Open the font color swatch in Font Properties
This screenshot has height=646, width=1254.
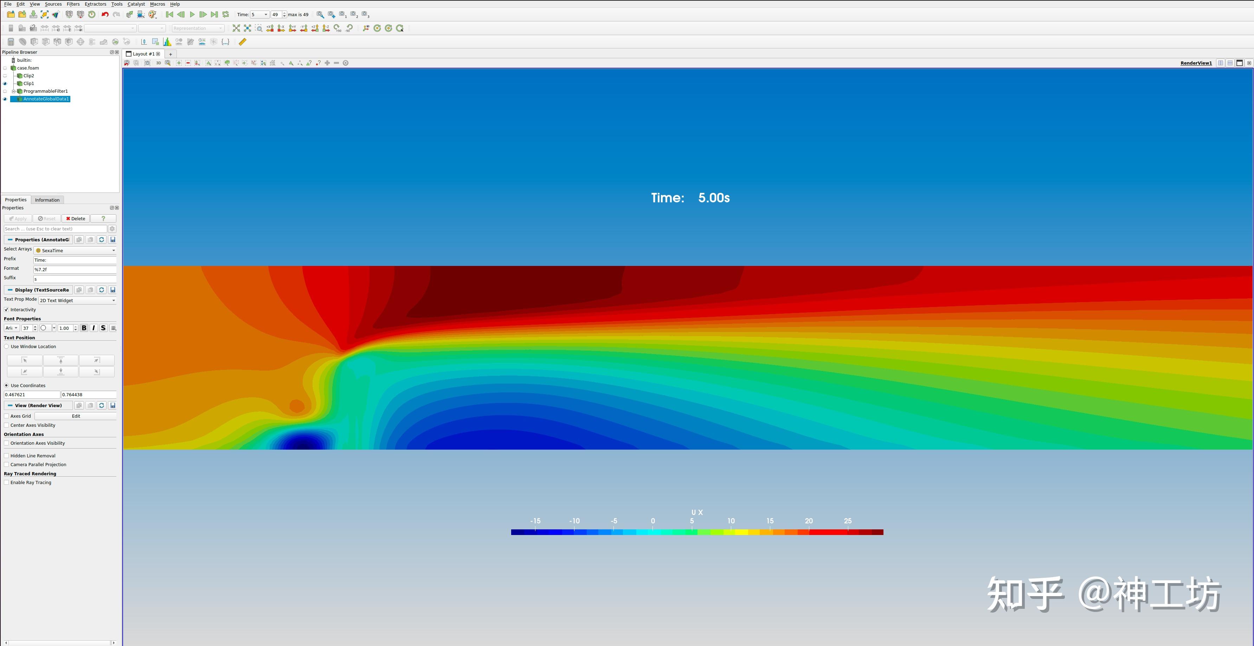tap(43, 328)
